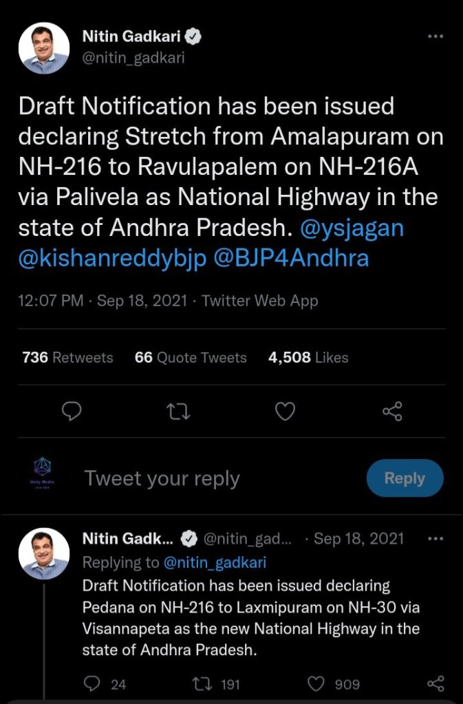Like the main tweet with heart icon

285,412
